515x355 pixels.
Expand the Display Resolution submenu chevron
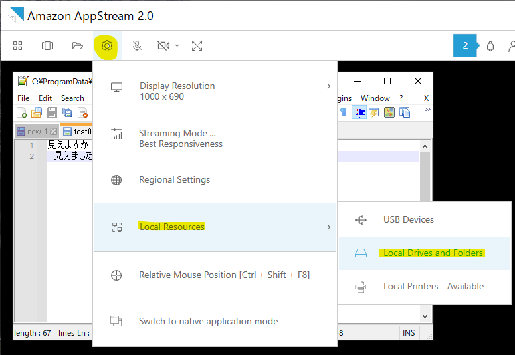pos(328,86)
